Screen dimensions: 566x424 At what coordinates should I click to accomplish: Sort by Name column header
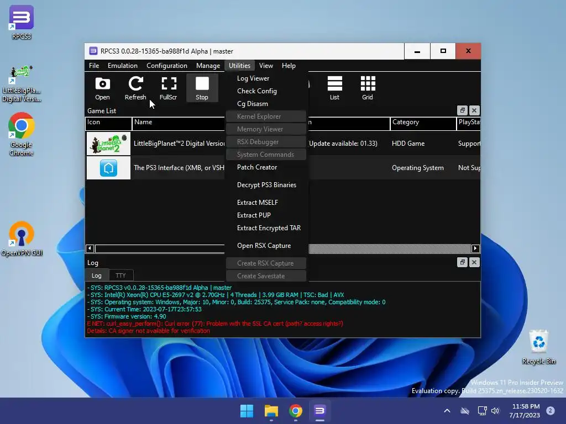click(179, 123)
